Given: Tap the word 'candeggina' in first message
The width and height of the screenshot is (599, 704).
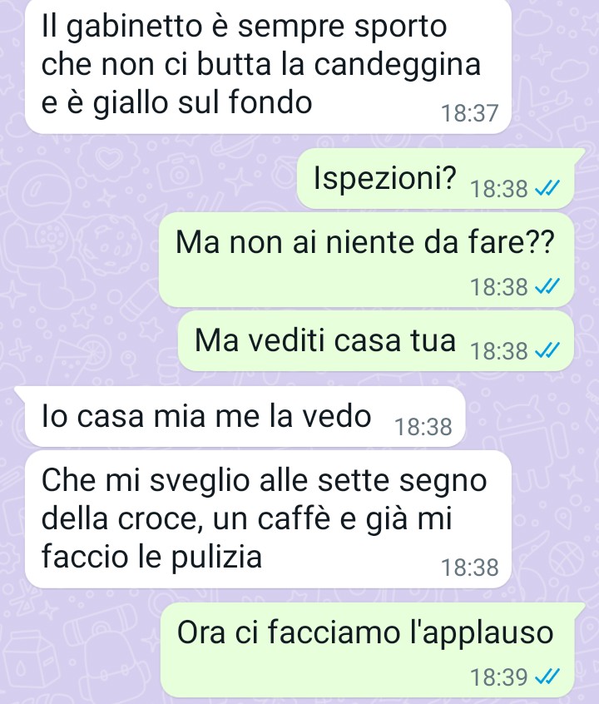Looking at the screenshot, I should [398, 65].
